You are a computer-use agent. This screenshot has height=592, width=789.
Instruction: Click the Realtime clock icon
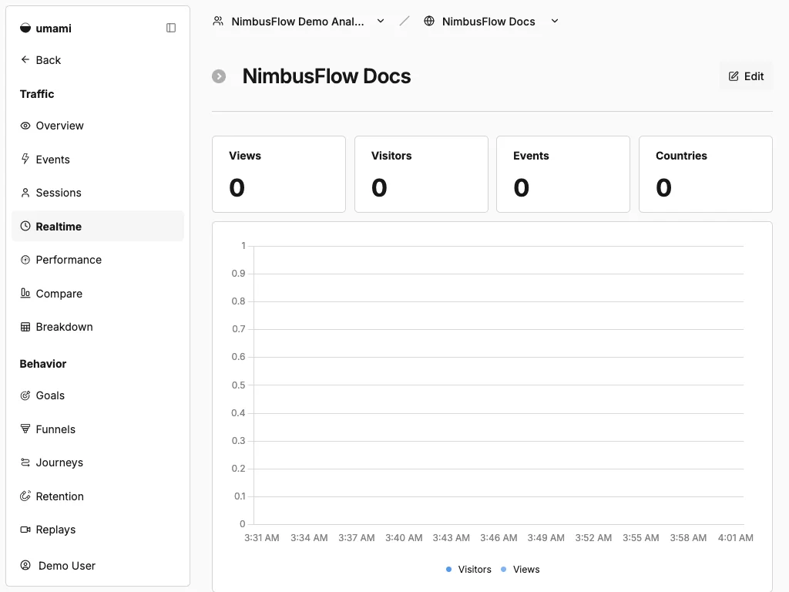(25, 226)
